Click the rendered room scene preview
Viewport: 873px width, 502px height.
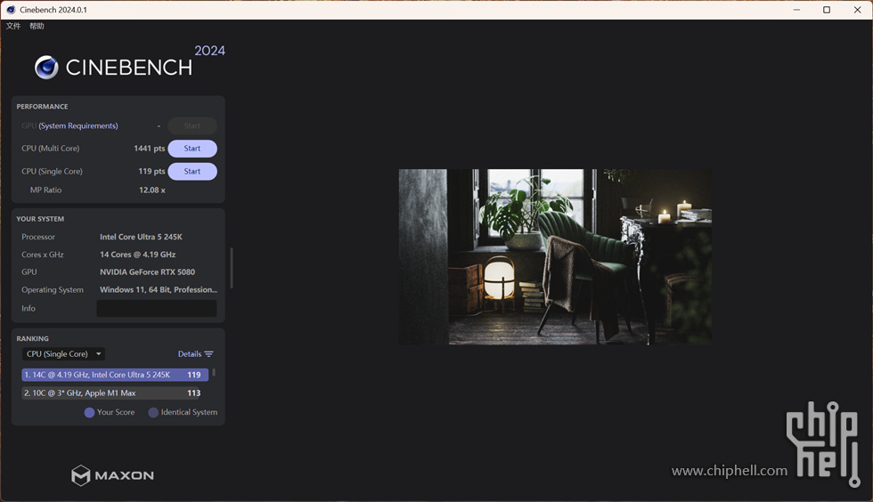pos(555,257)
